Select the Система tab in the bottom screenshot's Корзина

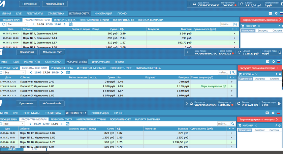pos(274,130)
